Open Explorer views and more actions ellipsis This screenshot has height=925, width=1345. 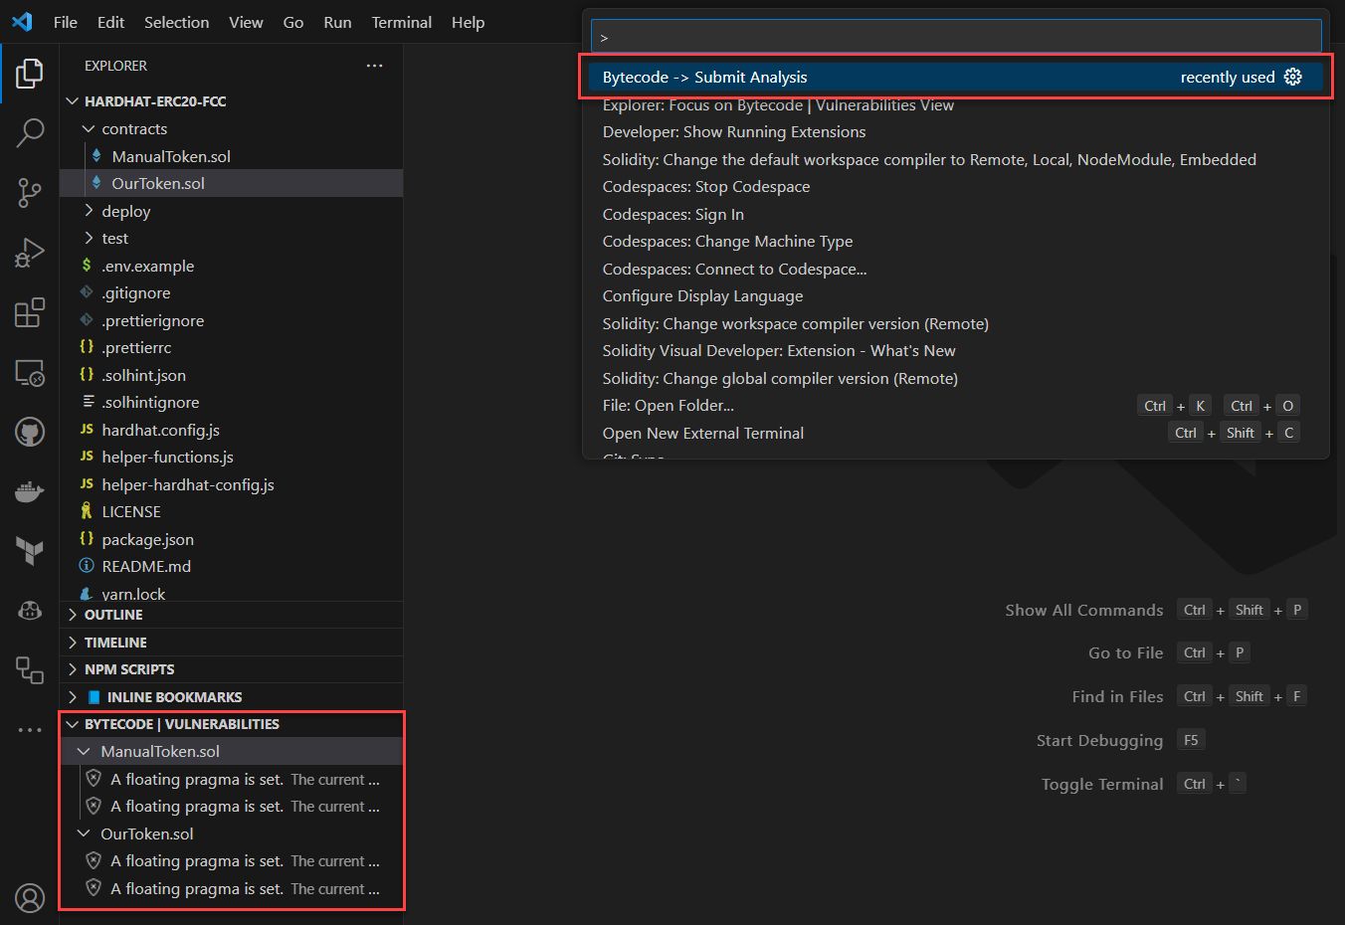tap(374, 66)
